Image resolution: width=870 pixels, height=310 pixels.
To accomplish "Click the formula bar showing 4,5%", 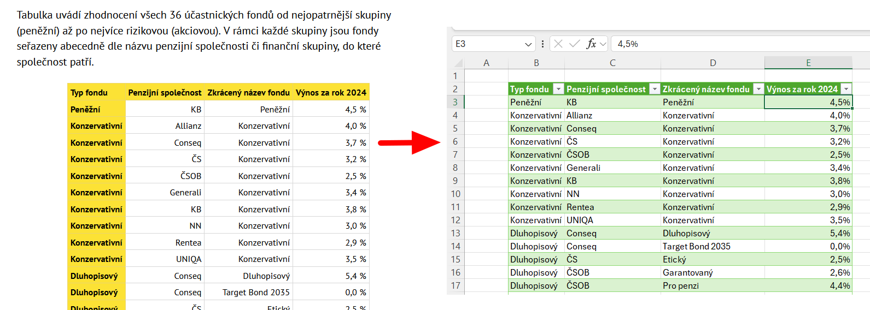I will tap(741, 44).
